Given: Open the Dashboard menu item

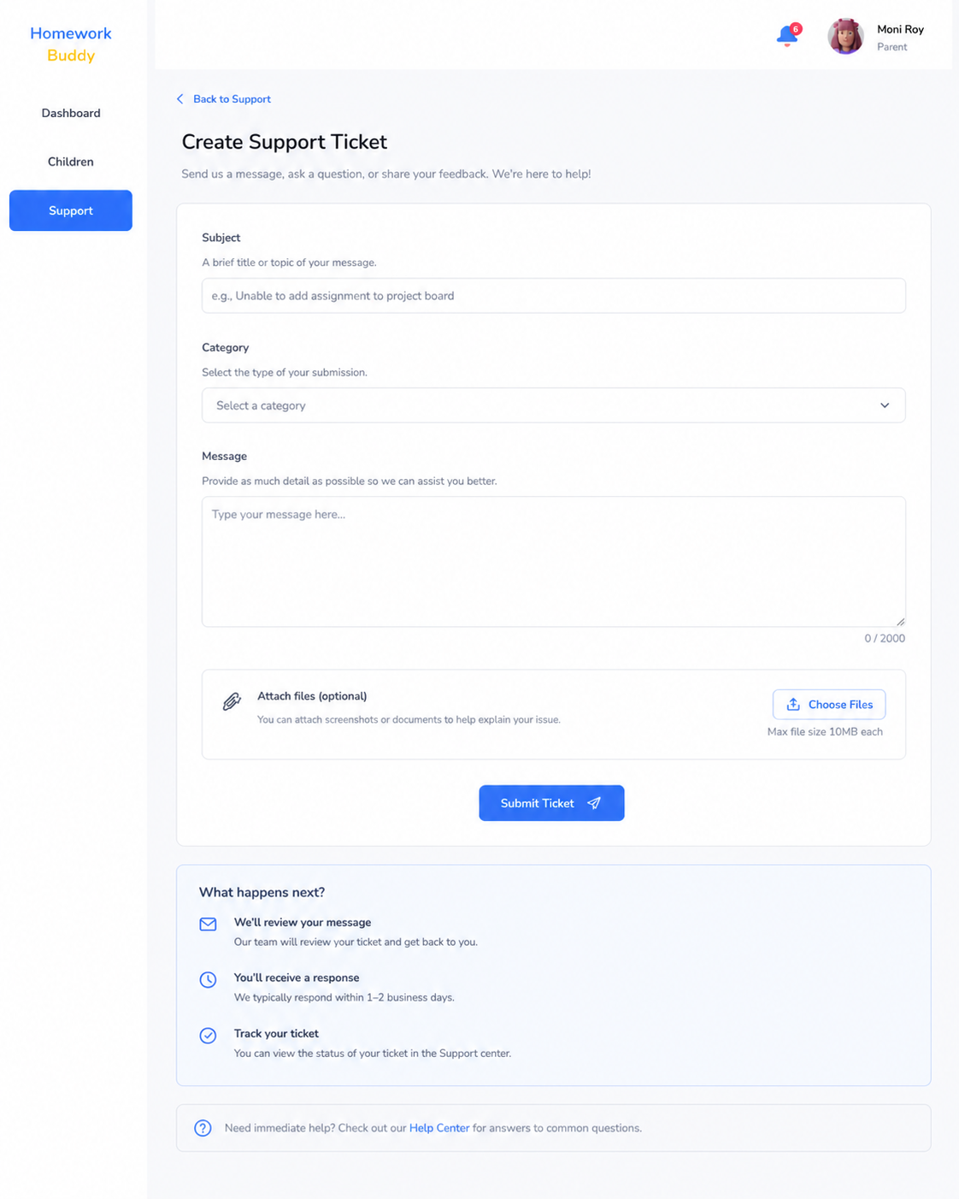Looking at the screenshot, I should pyautogui.click(x=71, y=113).
